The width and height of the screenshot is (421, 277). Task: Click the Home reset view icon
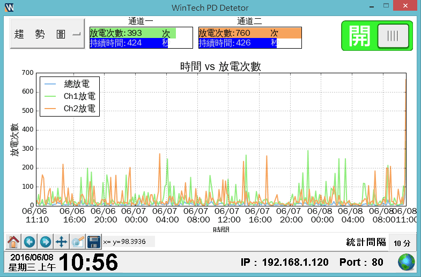[x=13, y=242]
